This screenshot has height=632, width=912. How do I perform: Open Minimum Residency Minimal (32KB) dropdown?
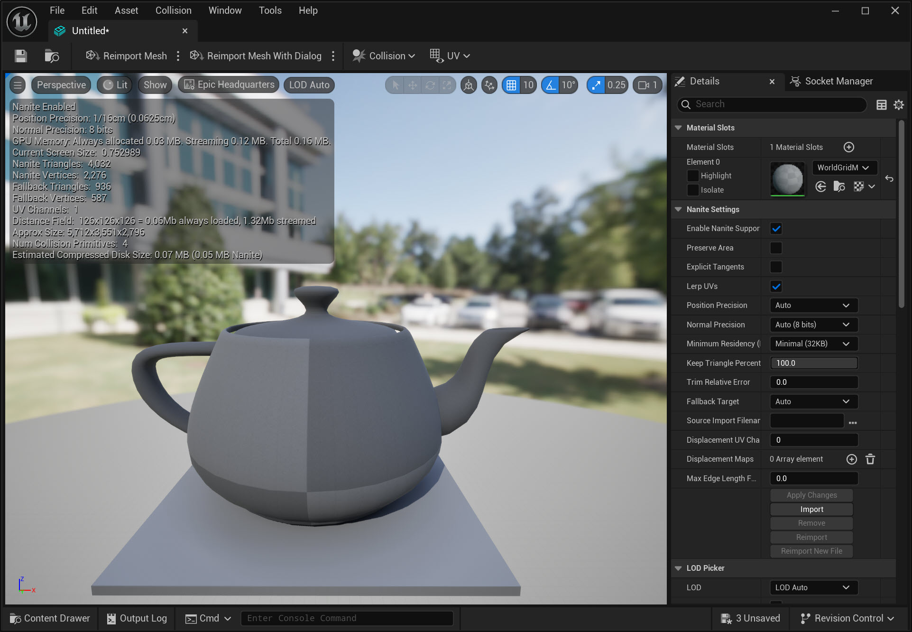click(813, 344)
